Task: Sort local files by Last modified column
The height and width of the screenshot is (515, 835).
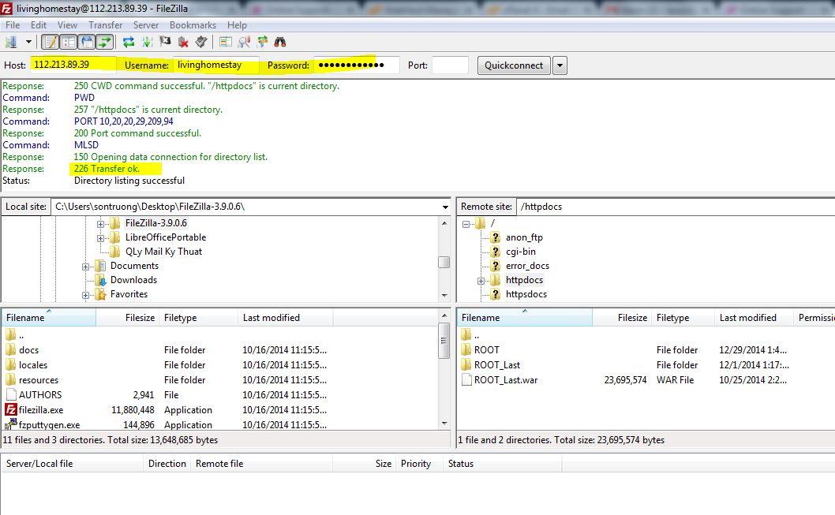Action: click(285, 318)
